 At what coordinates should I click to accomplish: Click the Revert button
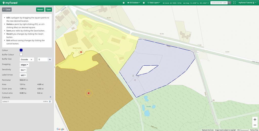pos(40,10)
